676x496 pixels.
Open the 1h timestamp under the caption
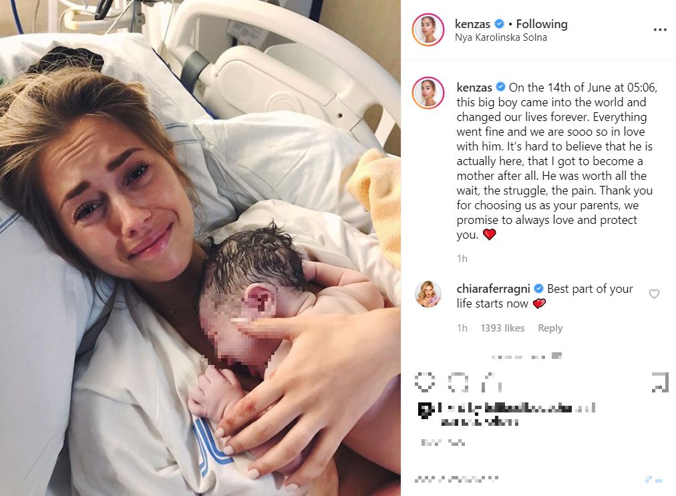[462, 258]
